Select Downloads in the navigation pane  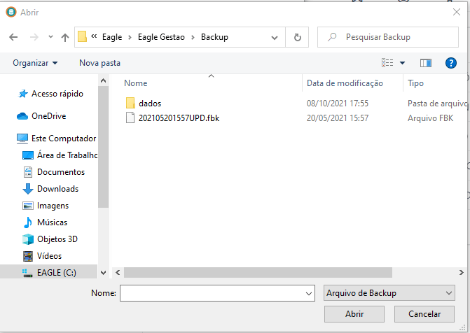57,189
